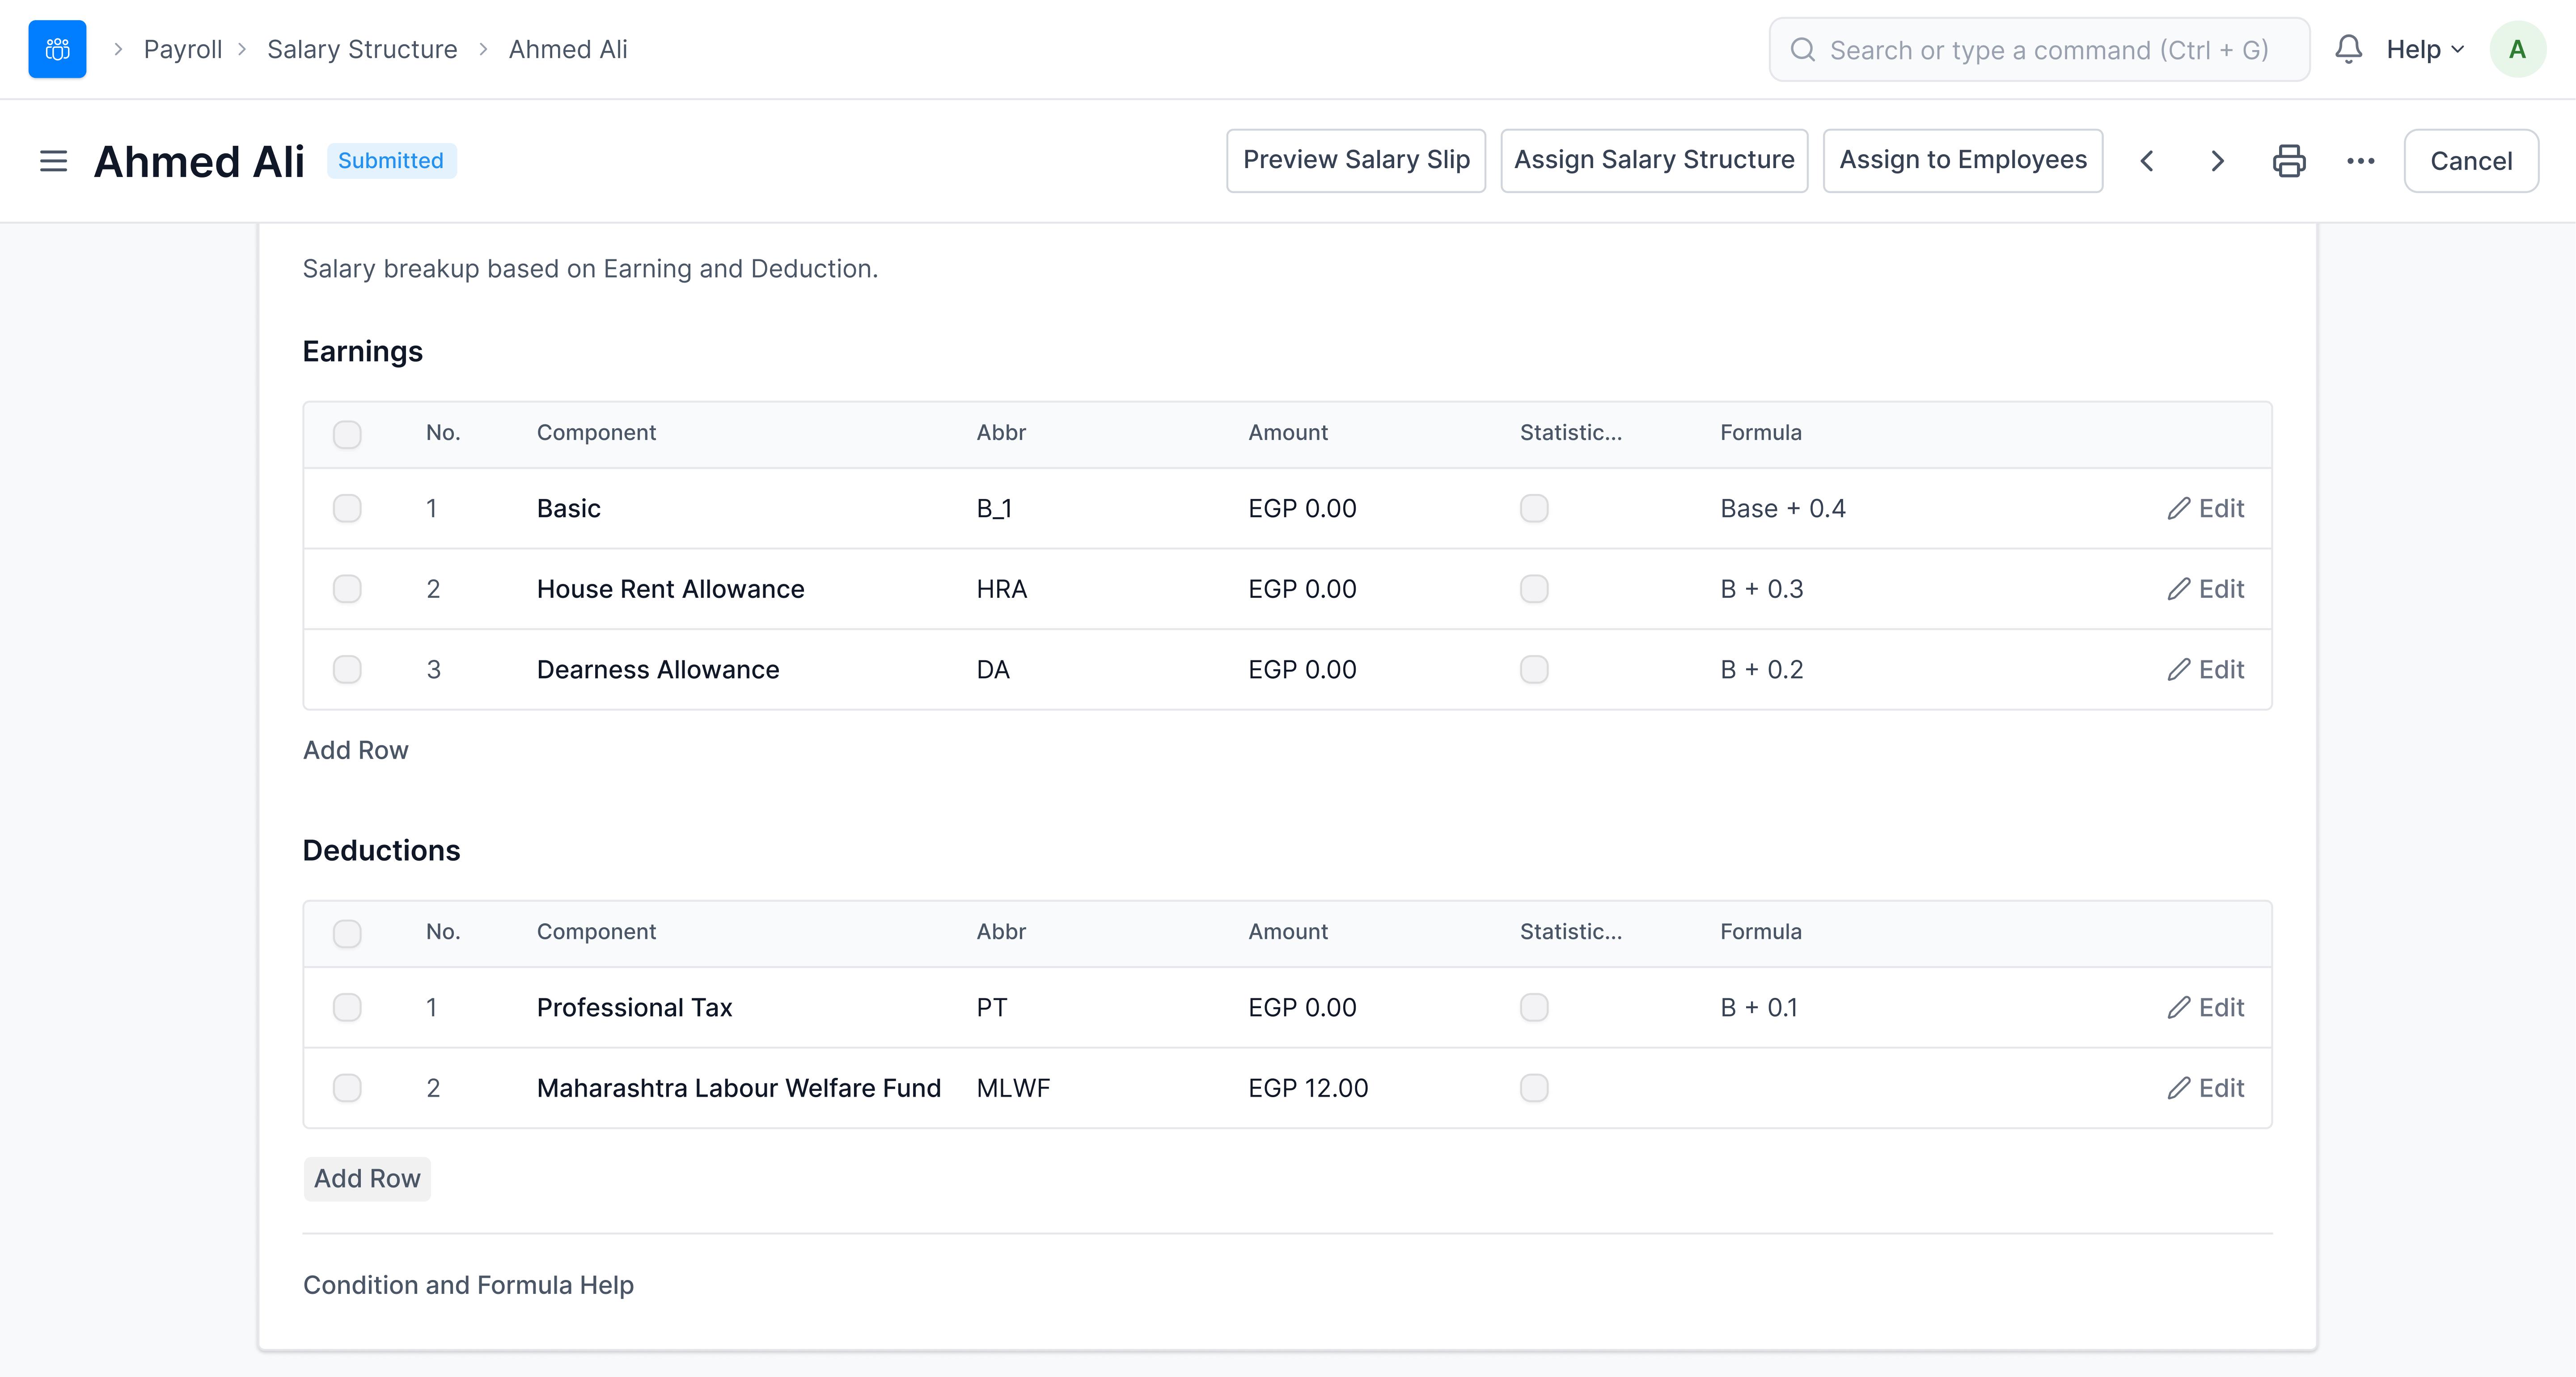Select all rows in Deductions table
Viewport: 2576px width, 1377px height.
(x=347, y=933)
